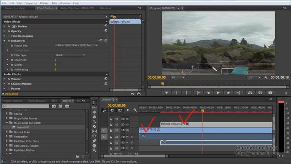Expand the Opacity effect properties

[x=4, y=31]
